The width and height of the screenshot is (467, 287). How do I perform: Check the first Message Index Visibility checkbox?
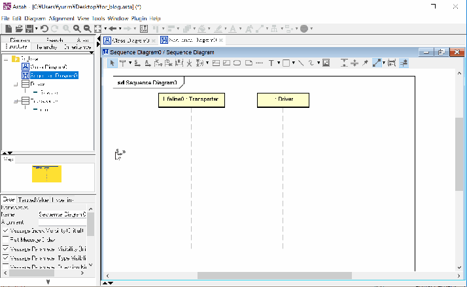[x=5, y=230]
